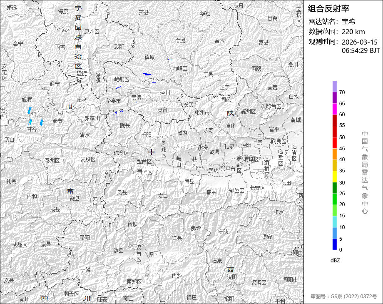Screen dimensions: 383x304
Task: Click the 朝天区 map label
Action: tap(72, 294)
